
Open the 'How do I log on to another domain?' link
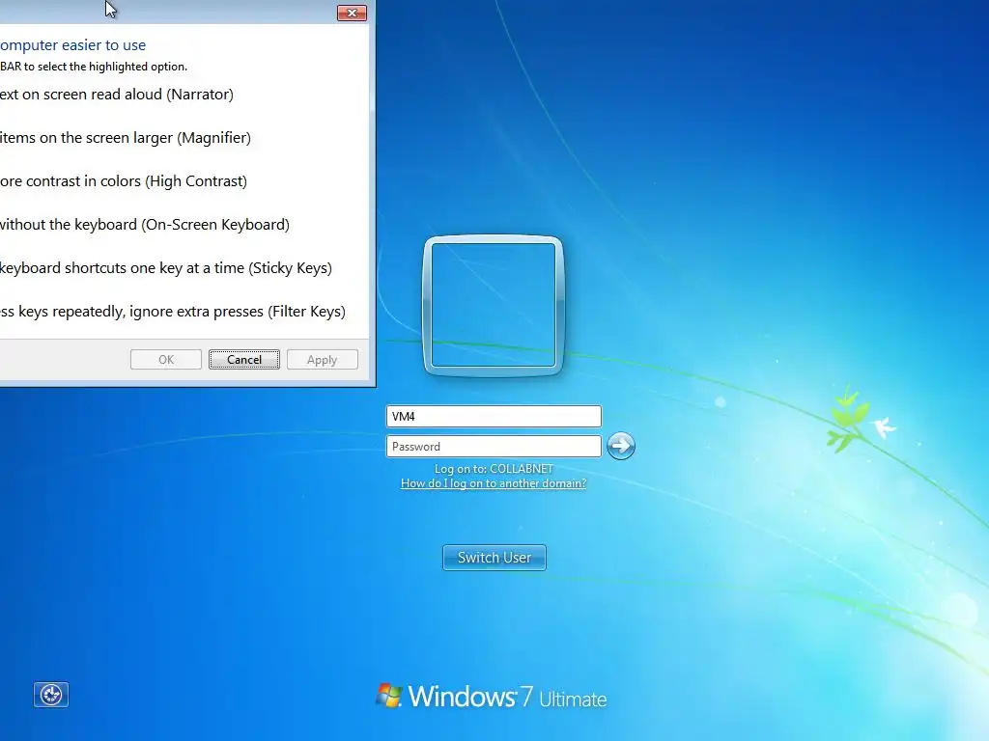(x=494, y=483)
